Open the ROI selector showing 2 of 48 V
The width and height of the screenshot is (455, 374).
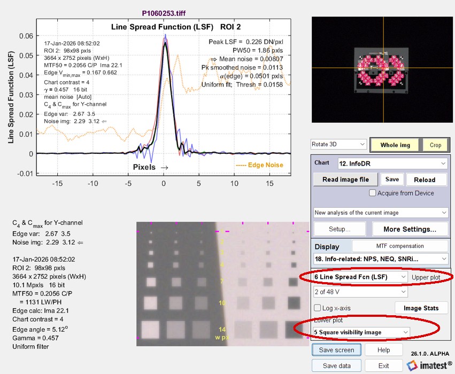click(360, 292)
